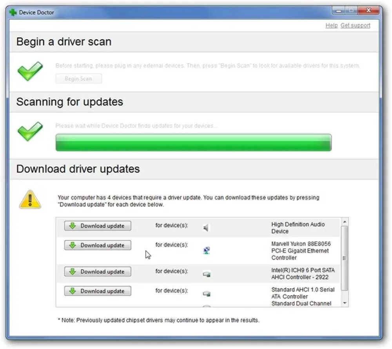Viewport: 392px width, 349px height.
Task: Click green checkmark in Scanning for updates section
Action: pyautogui.click(x=30, y=131)
